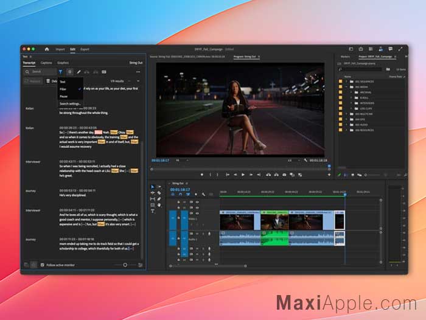This screenshot has height=320, width=426.
Task: Toggle the Video 1 track output eye
Action: coord(197,214)
